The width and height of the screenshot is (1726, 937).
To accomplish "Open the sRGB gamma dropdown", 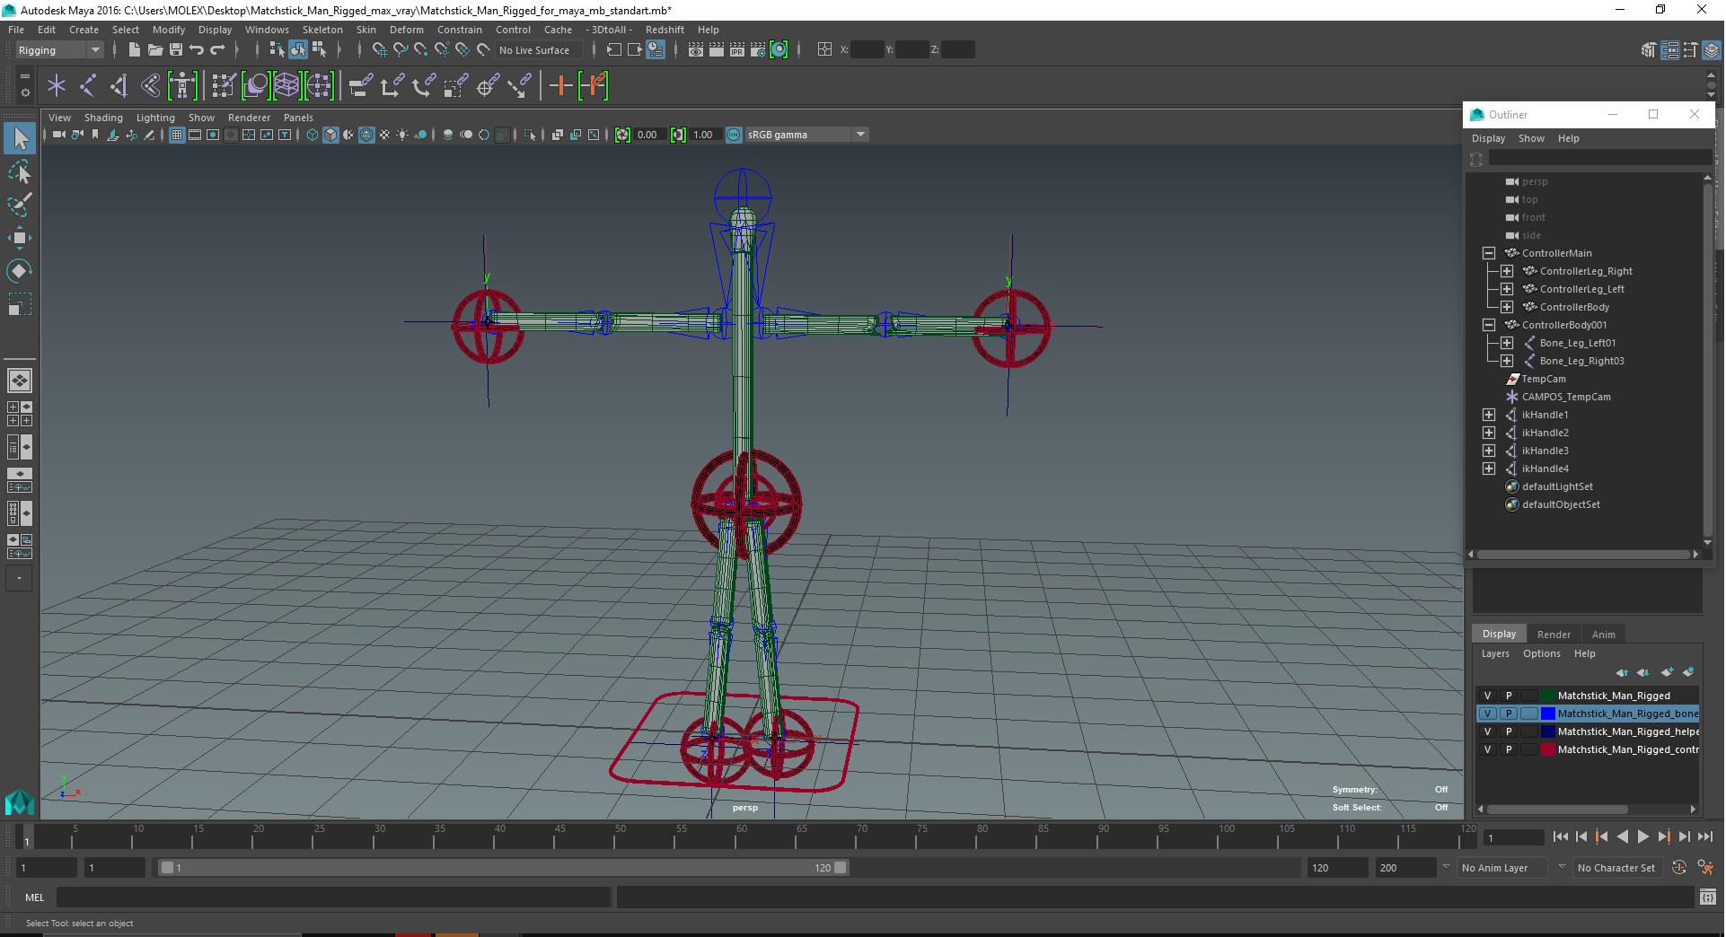I will click(x=806, y=135).
